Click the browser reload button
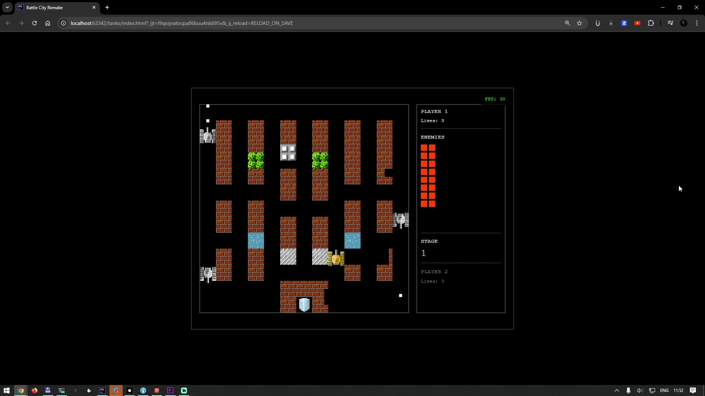 click(x=34, y=23)
